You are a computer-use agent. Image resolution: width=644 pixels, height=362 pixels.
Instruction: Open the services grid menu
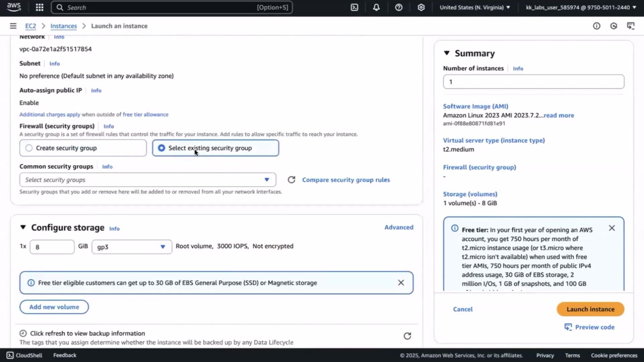tap(40, 7)
